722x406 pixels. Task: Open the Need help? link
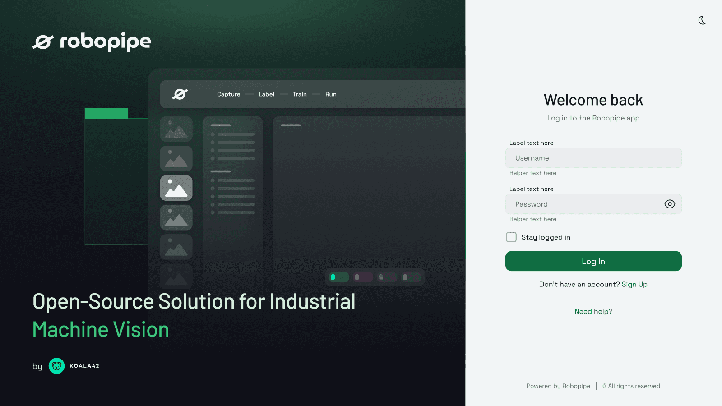593,312
